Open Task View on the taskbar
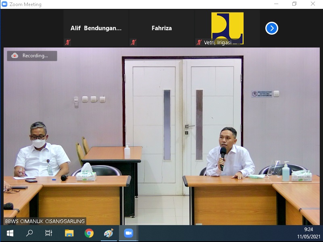The height and width of the screenshot is (242, 323). click(49, 233)
